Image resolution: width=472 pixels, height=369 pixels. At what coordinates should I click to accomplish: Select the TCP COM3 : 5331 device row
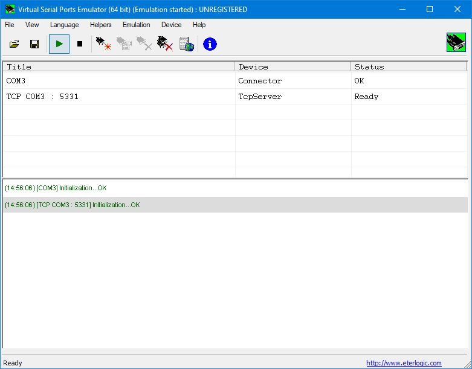pos(118,97)
